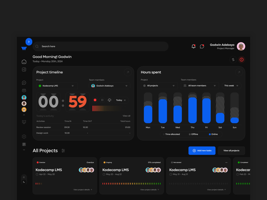The width and height of the screenshot is (267, 200).
Task: Click the Completed status tag
Action: [243, 162]
